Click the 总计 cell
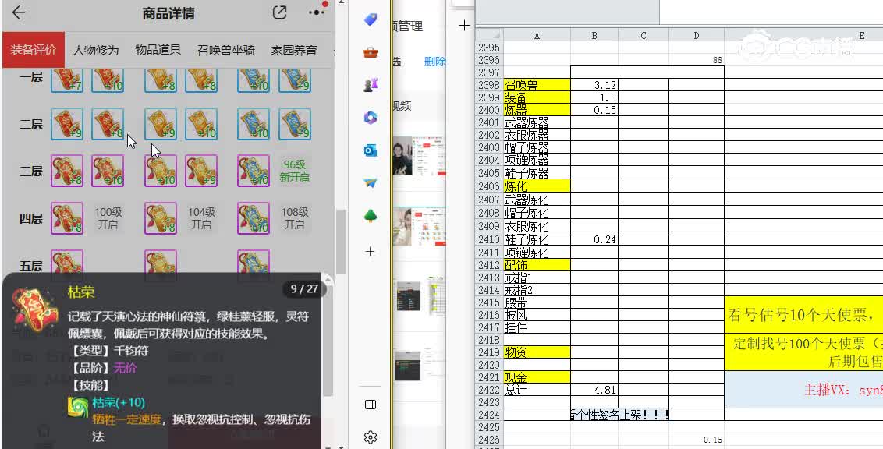883x449 pixels. click(537, 389)
